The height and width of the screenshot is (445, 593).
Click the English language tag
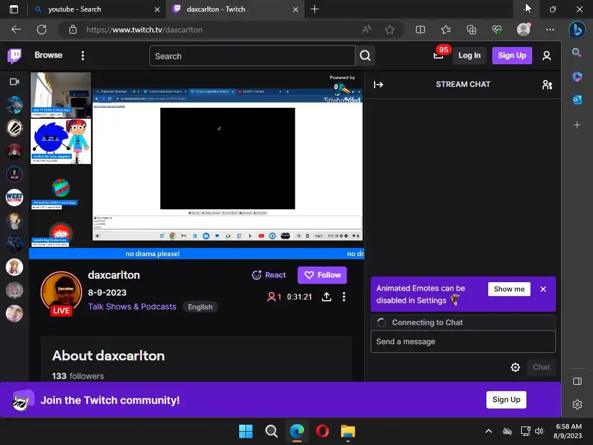tap(200, 307)
